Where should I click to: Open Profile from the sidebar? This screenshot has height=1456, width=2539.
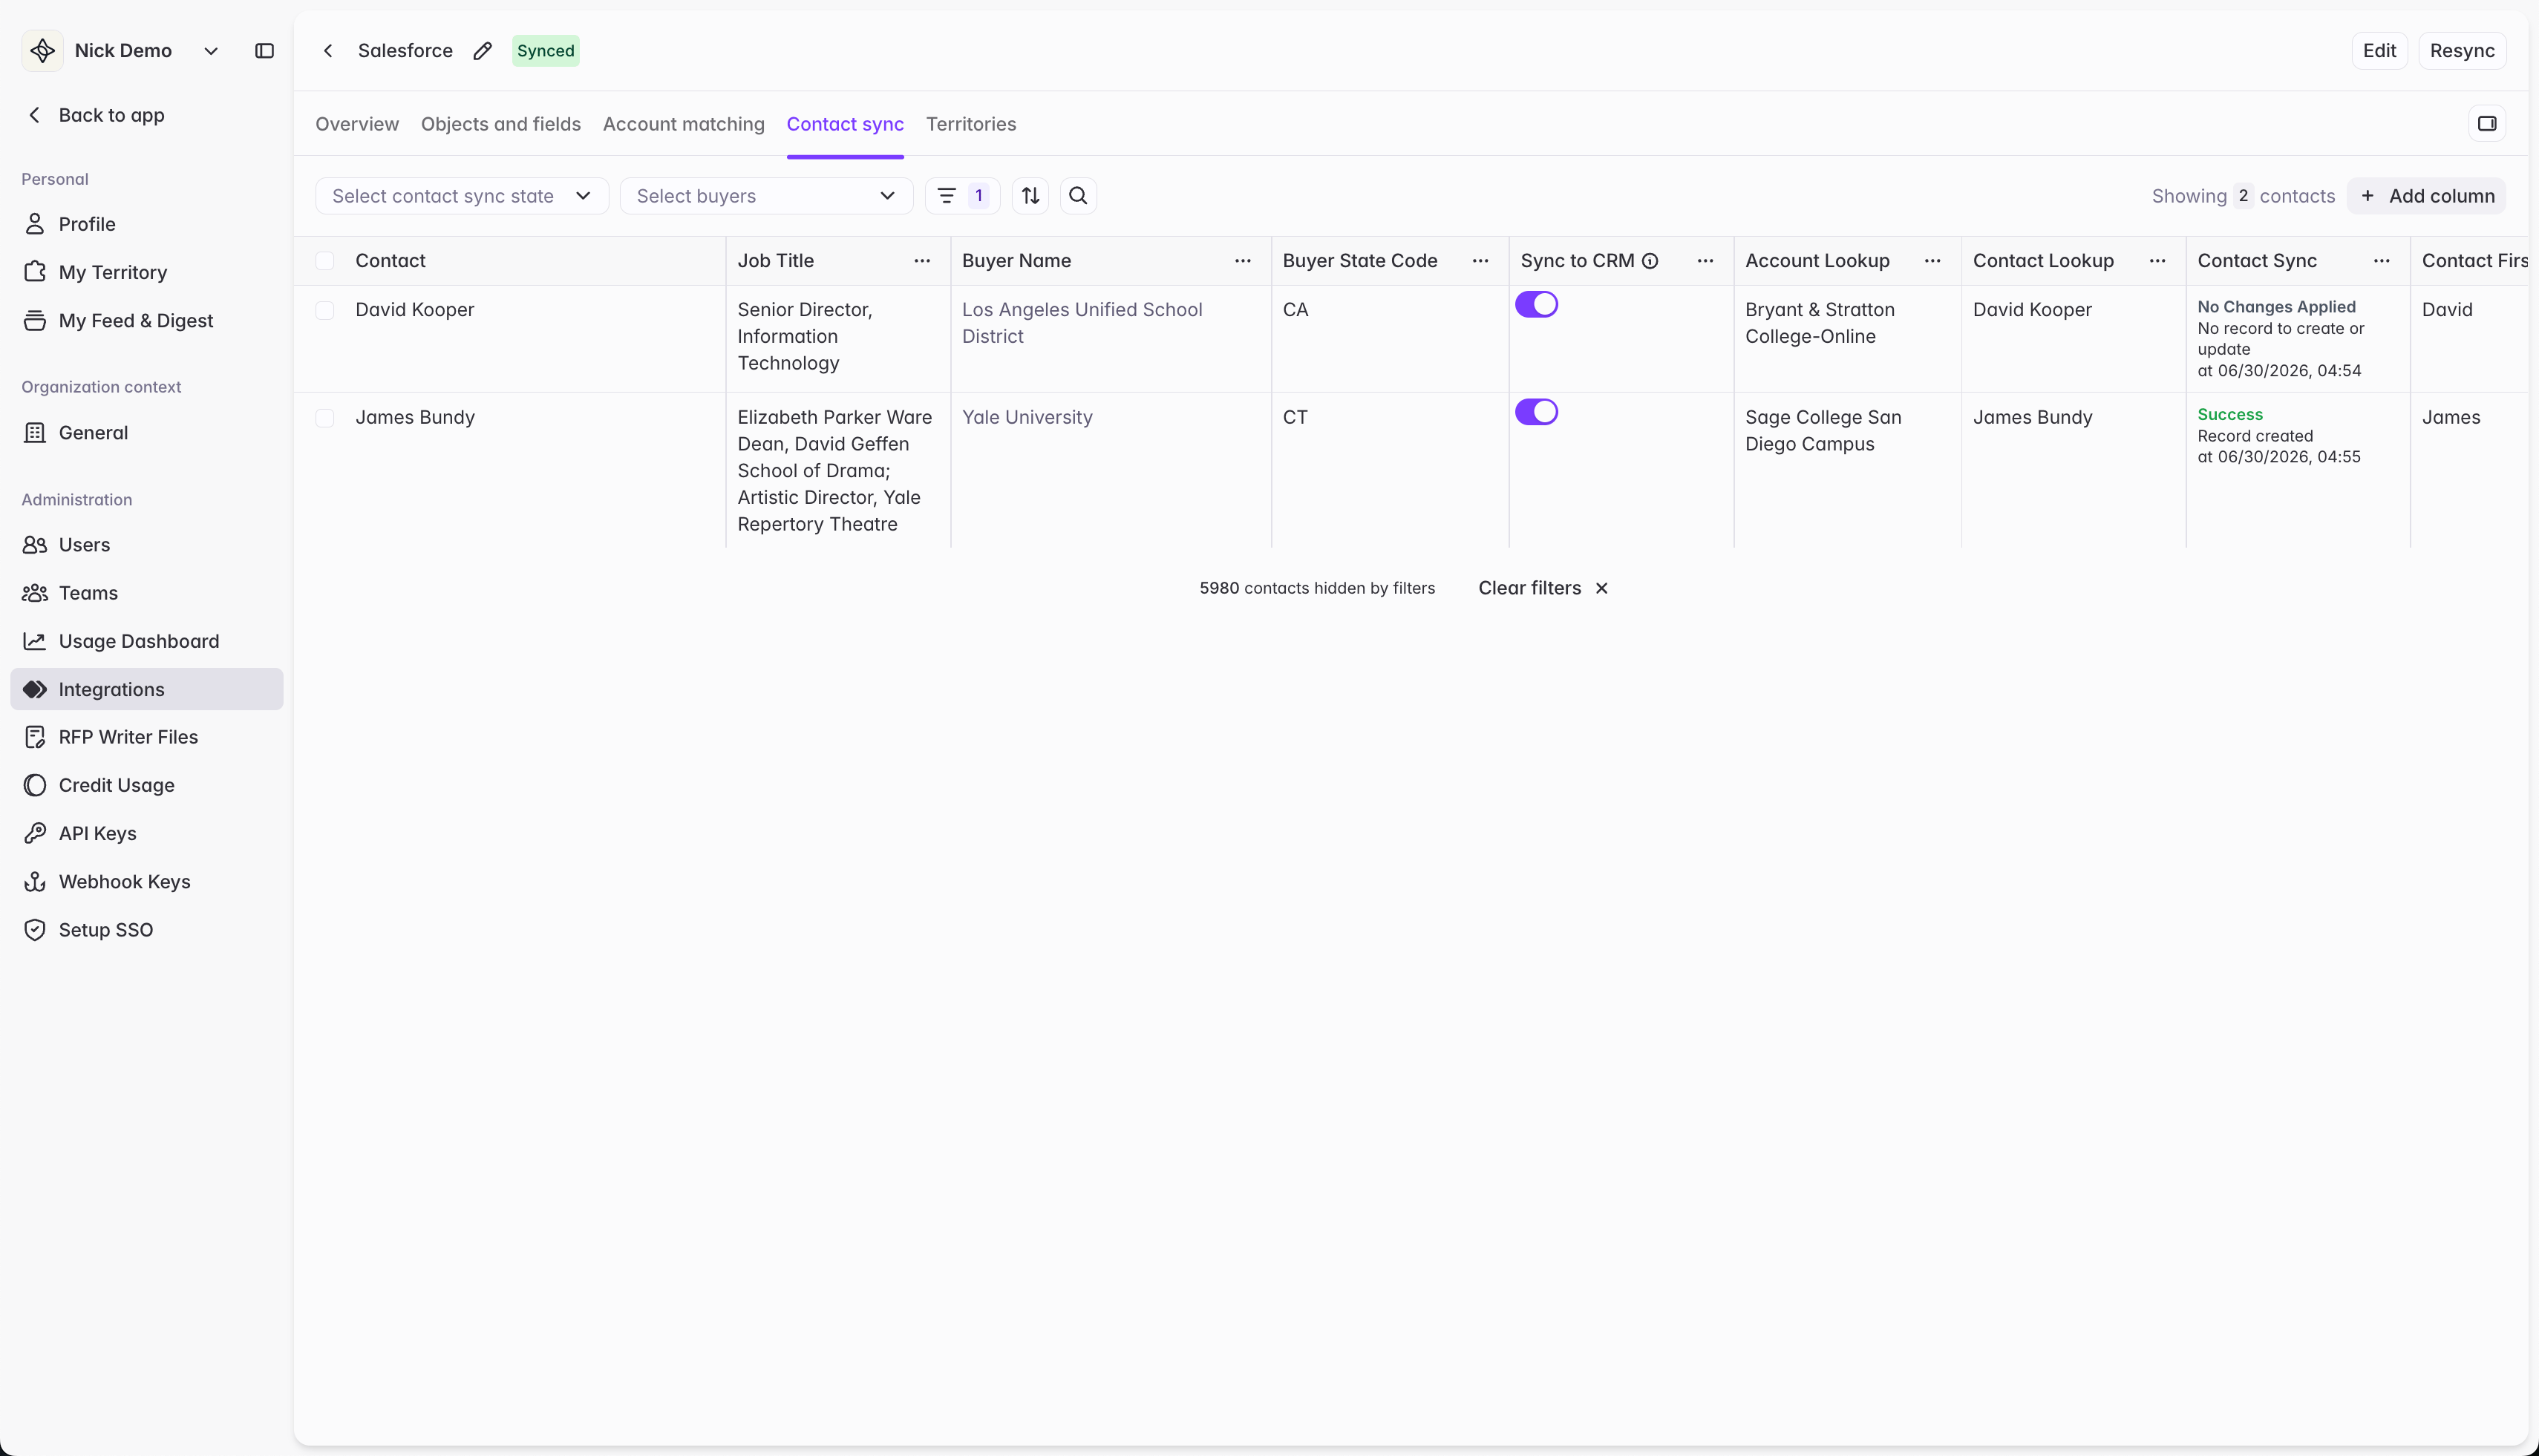tap(147, 224)
